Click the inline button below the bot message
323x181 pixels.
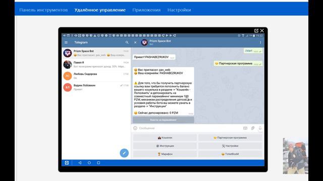[164, 120]
